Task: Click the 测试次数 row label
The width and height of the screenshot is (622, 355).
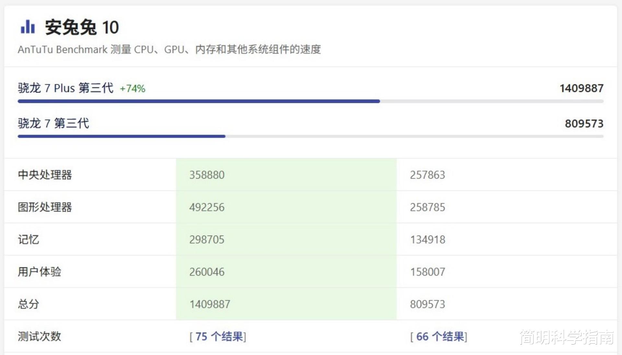Action: pos(40,337)
